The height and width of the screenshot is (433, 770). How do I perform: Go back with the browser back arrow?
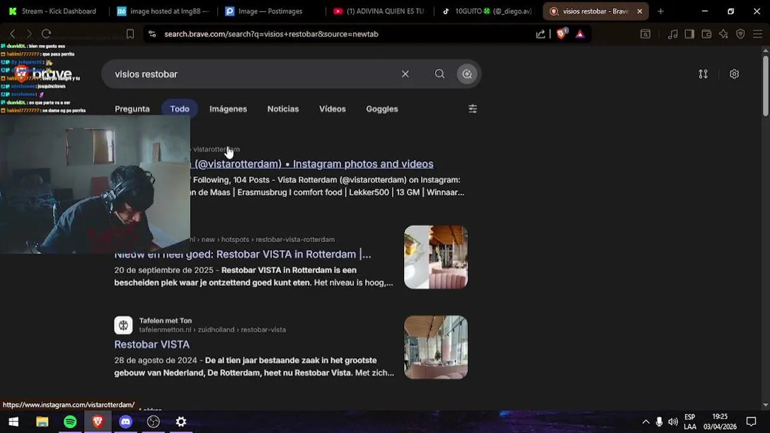tap(13, 34)
